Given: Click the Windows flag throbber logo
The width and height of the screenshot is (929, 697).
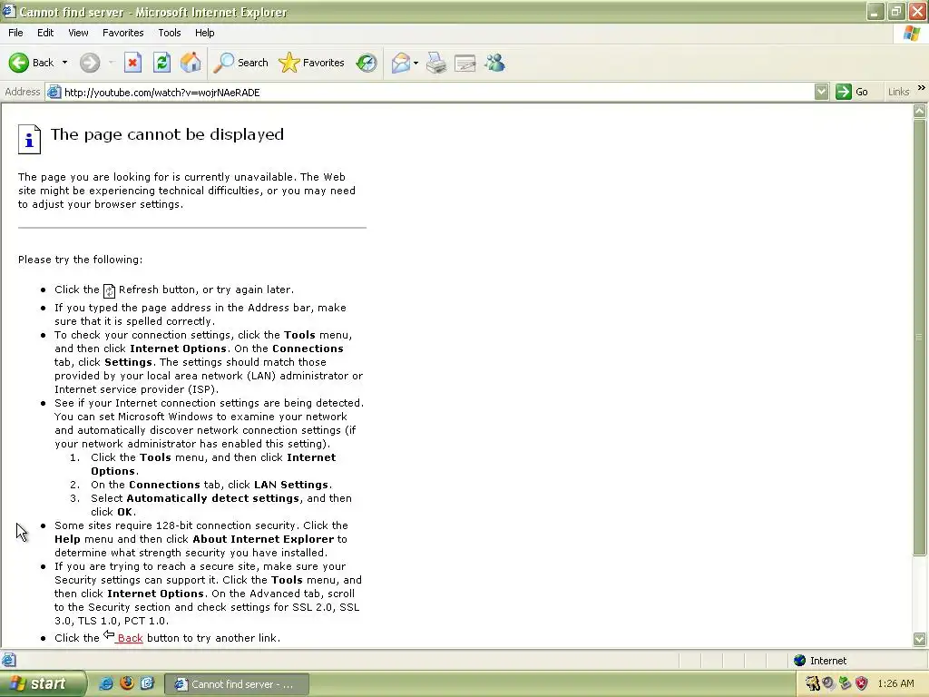Looking at the screenshot, I should (912, 34).
